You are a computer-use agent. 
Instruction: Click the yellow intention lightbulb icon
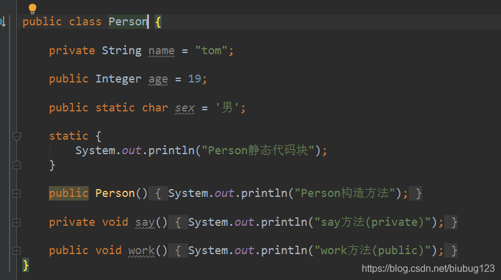point(33,8)
